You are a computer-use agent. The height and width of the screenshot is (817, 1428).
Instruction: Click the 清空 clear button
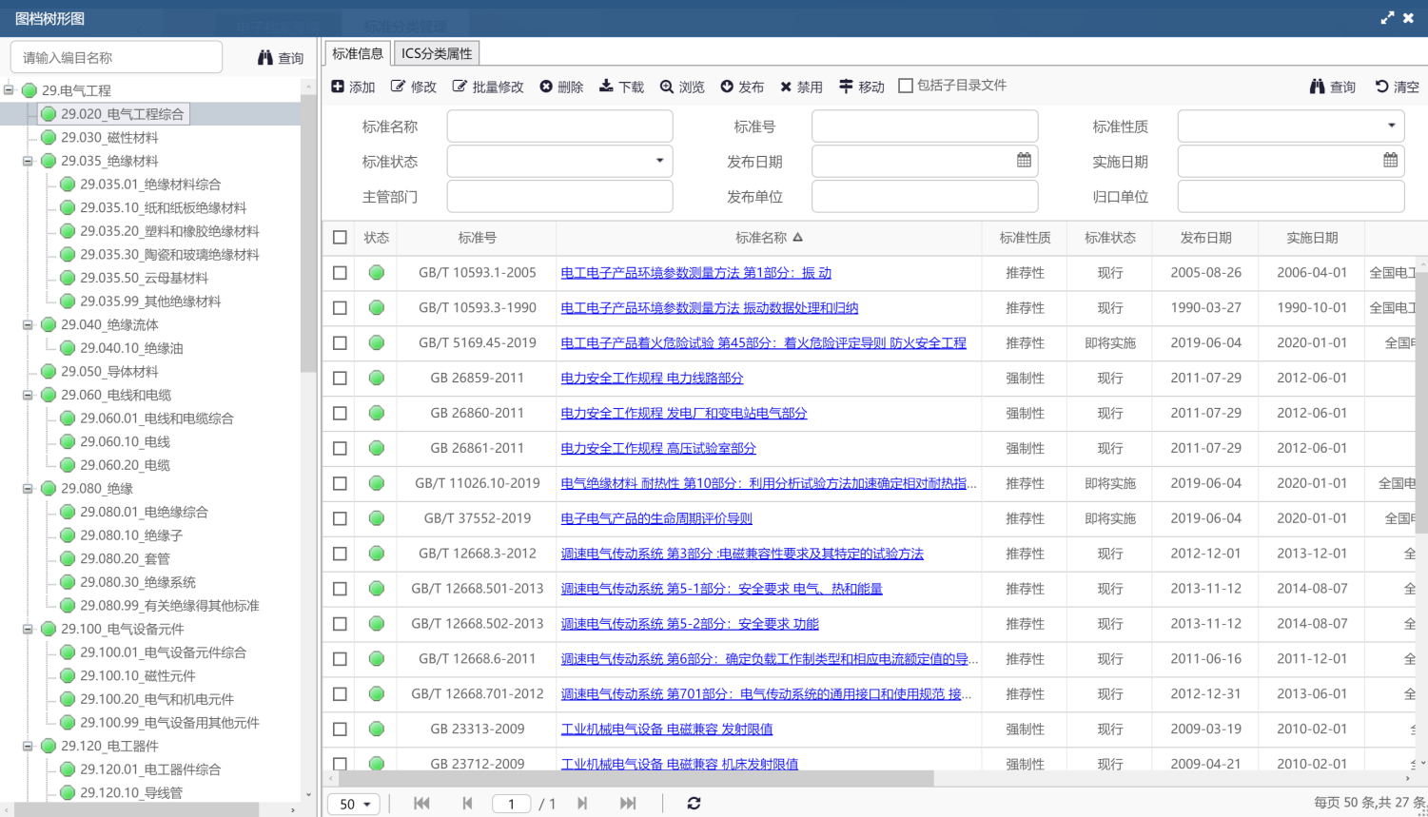click(x=1397, y=87)
